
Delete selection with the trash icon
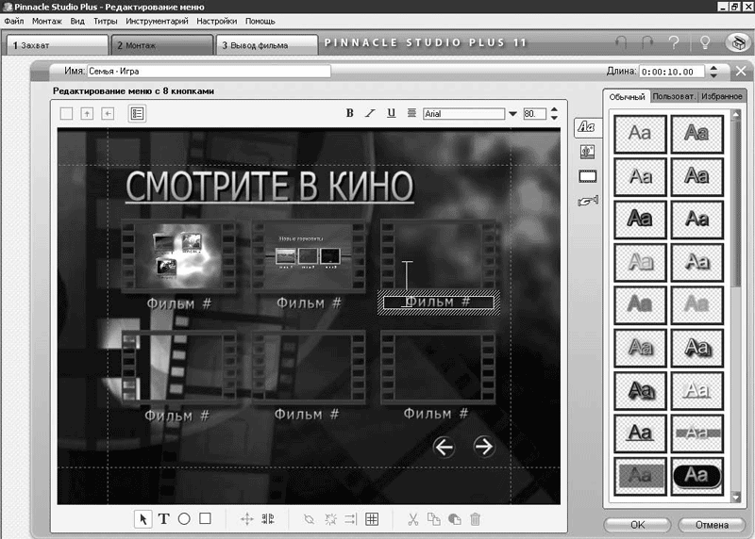[476, 518]
